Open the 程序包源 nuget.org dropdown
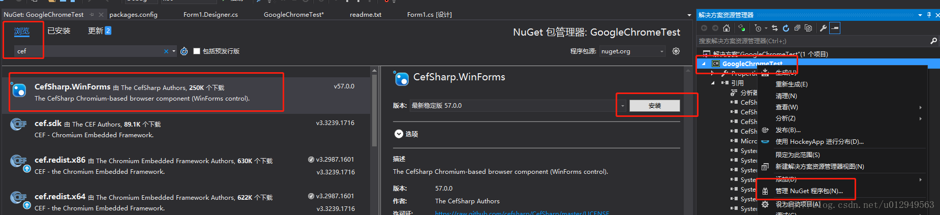The image size is (940, 215). point(632,51)
